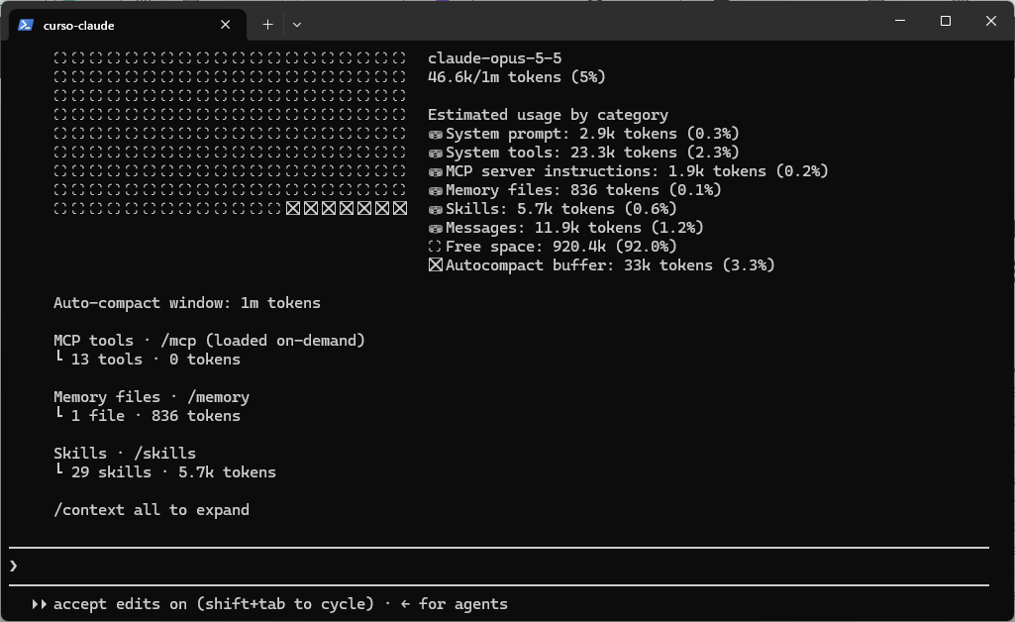
Task: Click the last crossed autocompact buffer cell
Action: (x=400, y=208)
